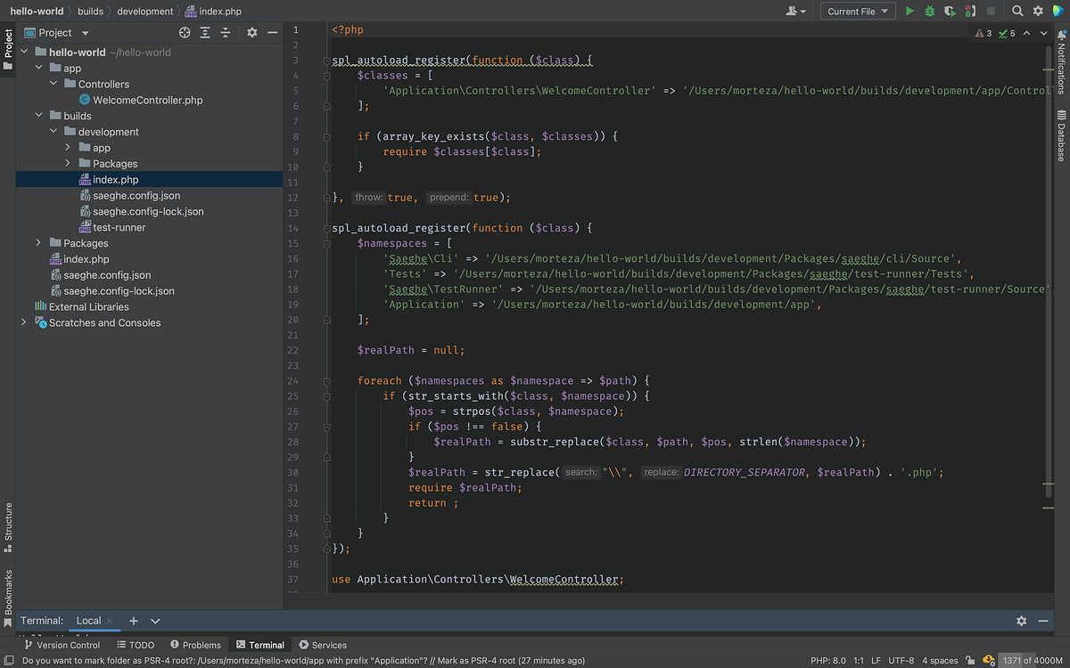The height and width of the screenshot is (668, 1070).
Task: Open the TODO tool window tab
Action: click(x=136, y=644)
